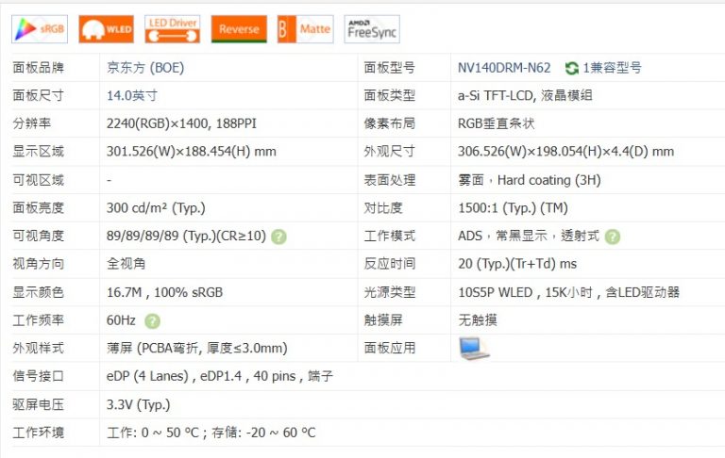
Task: Click the Reverse orange badge
Action: [x=239, y=29]
